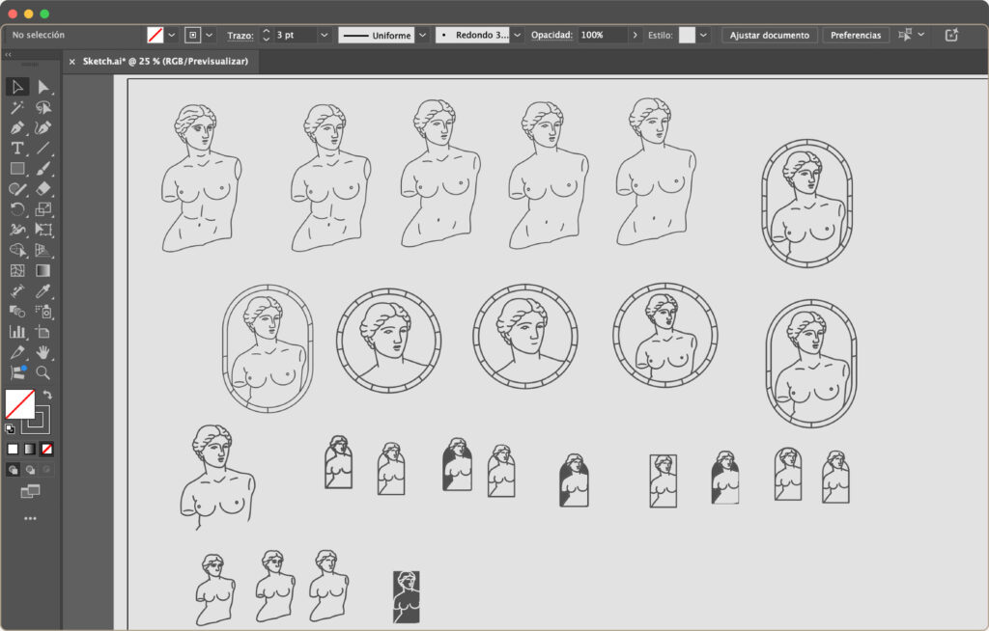This screenshot has height=631, width=989.
Task: Pick the Type tool
Action: (x=15, y=148)
